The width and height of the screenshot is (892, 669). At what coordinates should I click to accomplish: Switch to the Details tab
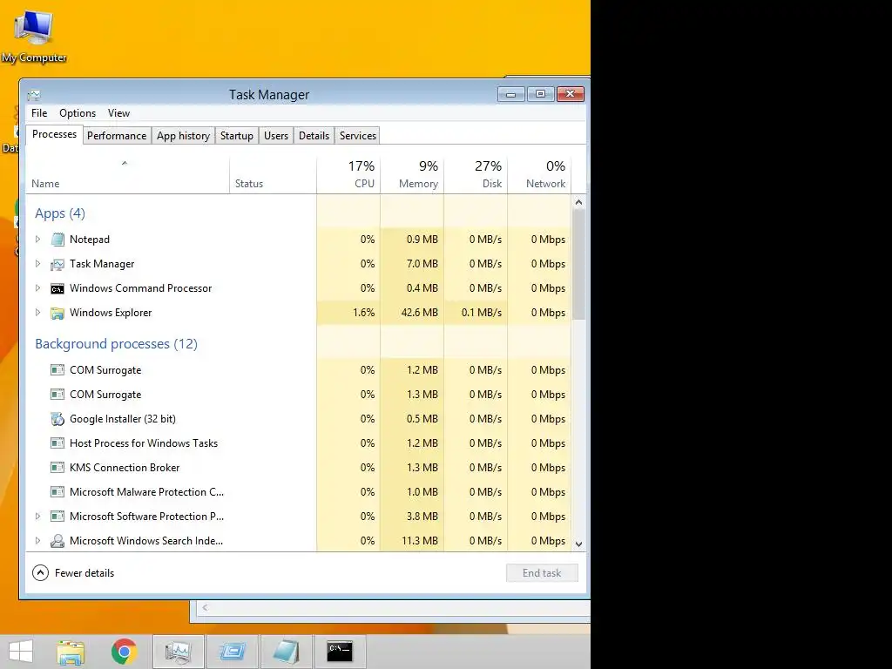click(x=314, y=136)
